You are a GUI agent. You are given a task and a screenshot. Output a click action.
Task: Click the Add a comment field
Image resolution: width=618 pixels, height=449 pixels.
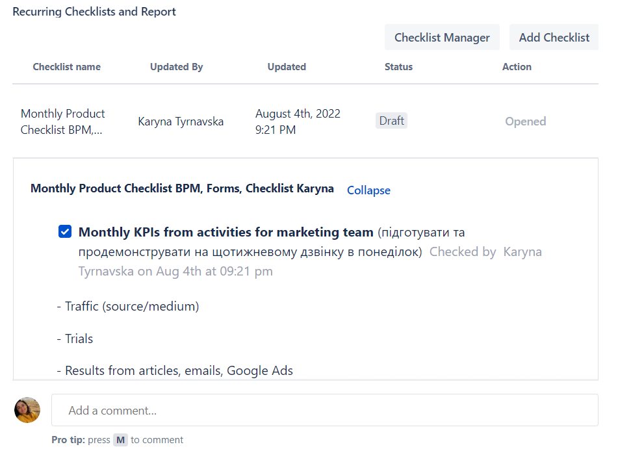pos(325,410)
